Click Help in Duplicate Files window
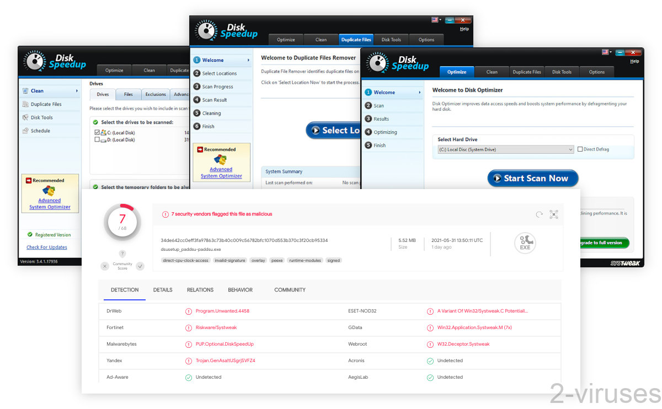The height and width of the screenshot is (409, 662). (465, 29)
